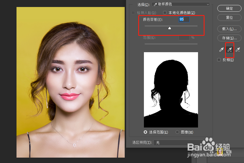The height and width of the screenshot is (163, 244).
Task: Click the 存储 save button
Action: [229, 38]
